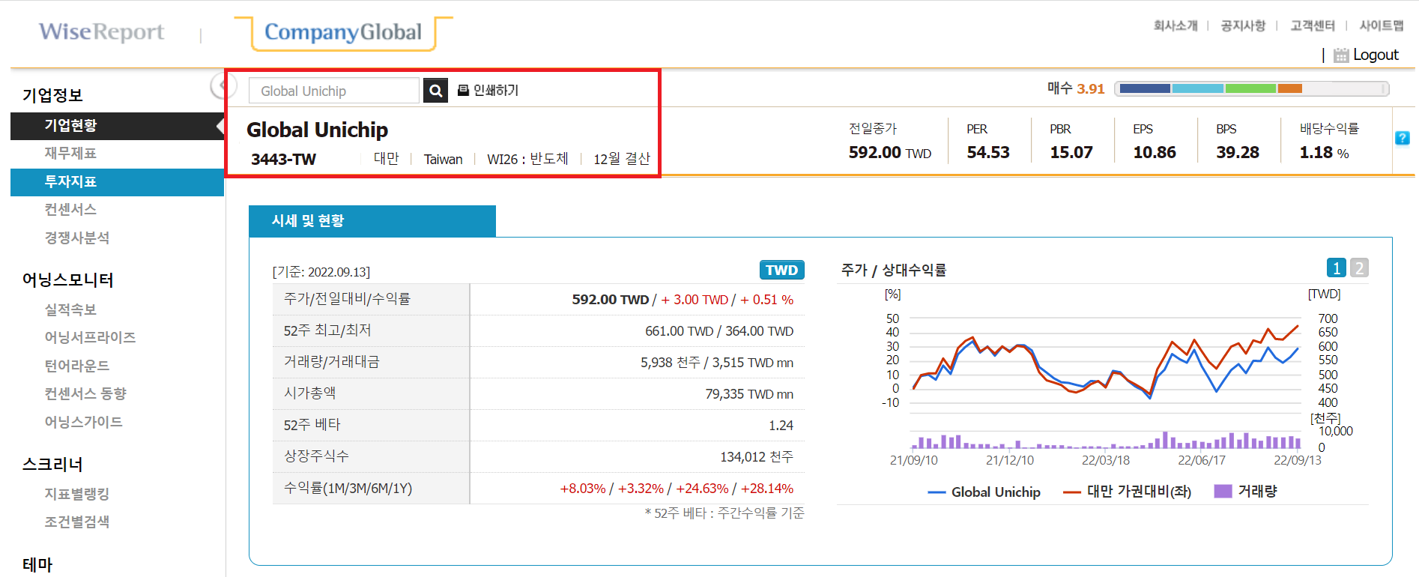Click the 스크리너 section header
The width and height of the screenshot is (1419, 577).
[x=52, y=464]
